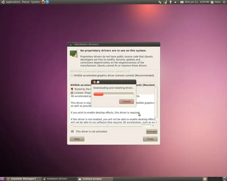Click the Activate button
The image size is (227, 181).
(x=152, y=132)
